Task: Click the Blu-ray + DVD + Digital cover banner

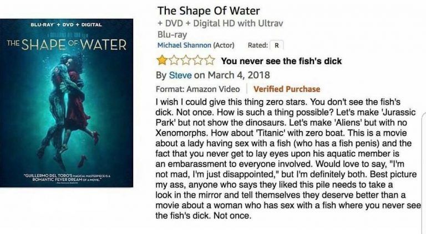Action: (67, 25)
